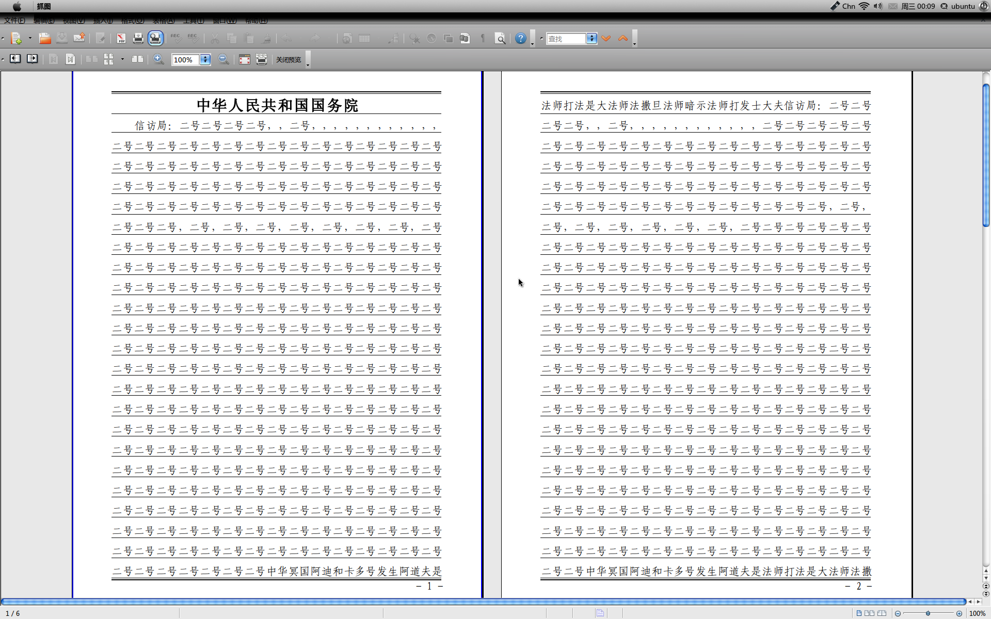Click the copy icon
This screenshot has width=991, height=619.
pyautogui.click(x=232, y=39)
